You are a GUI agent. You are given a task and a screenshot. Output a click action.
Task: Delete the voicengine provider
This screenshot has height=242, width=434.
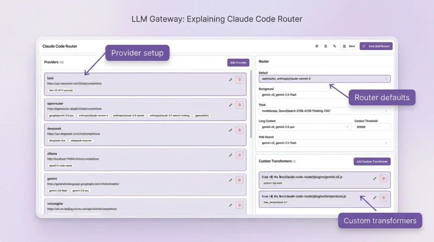239,205
